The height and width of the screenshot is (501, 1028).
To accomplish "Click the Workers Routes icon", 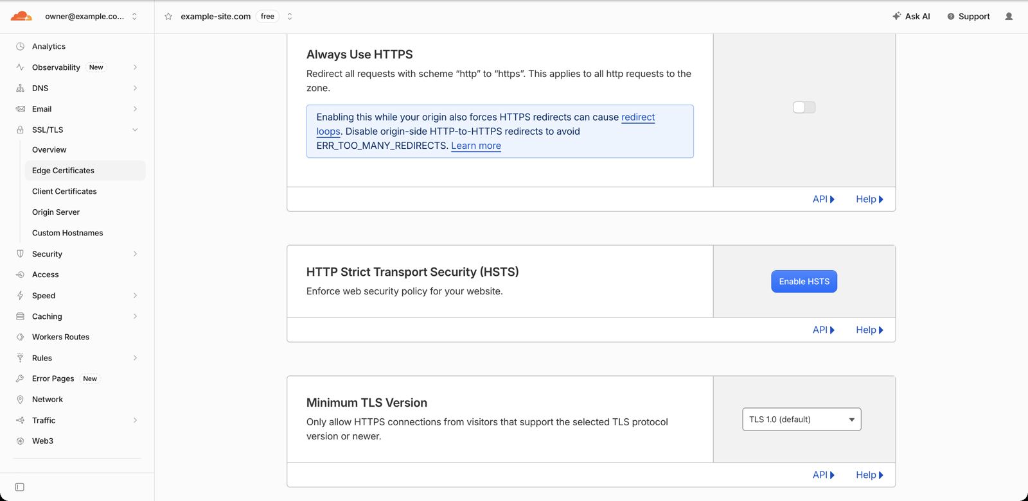I will tap(21, 337).
